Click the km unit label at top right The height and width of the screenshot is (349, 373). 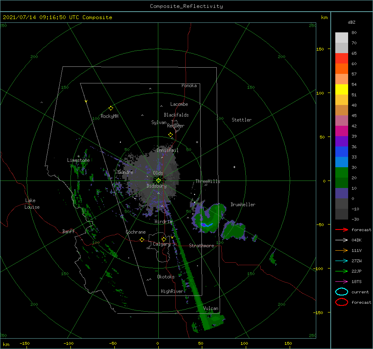pos(324,17)
